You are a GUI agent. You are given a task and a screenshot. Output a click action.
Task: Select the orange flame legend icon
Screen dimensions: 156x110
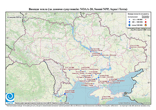click(x=145, y=25)
